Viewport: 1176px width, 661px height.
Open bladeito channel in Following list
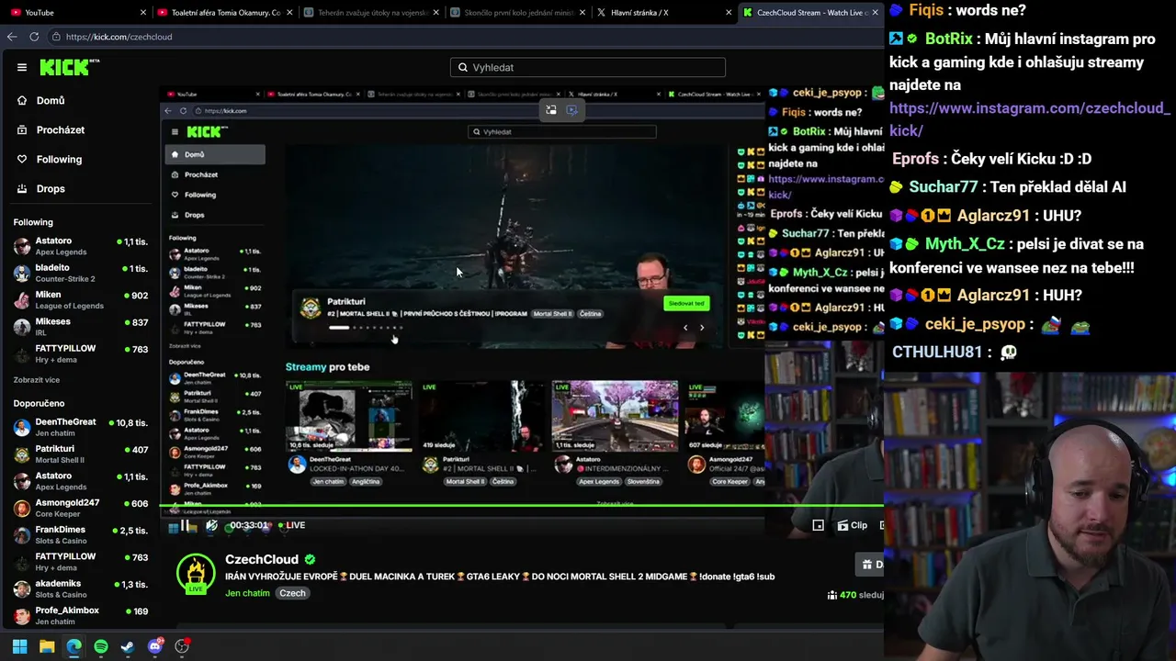coord(81,273)
